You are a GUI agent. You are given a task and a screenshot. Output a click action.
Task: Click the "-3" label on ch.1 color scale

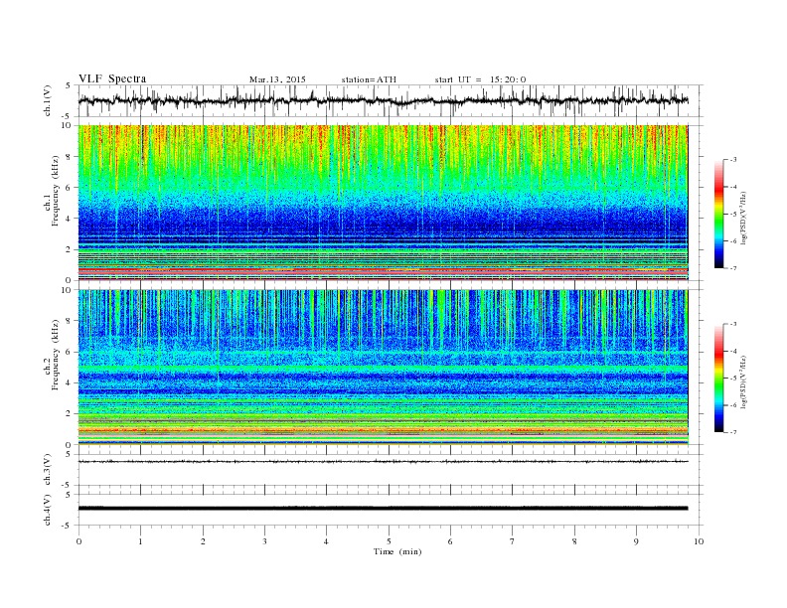coord(733,160)
